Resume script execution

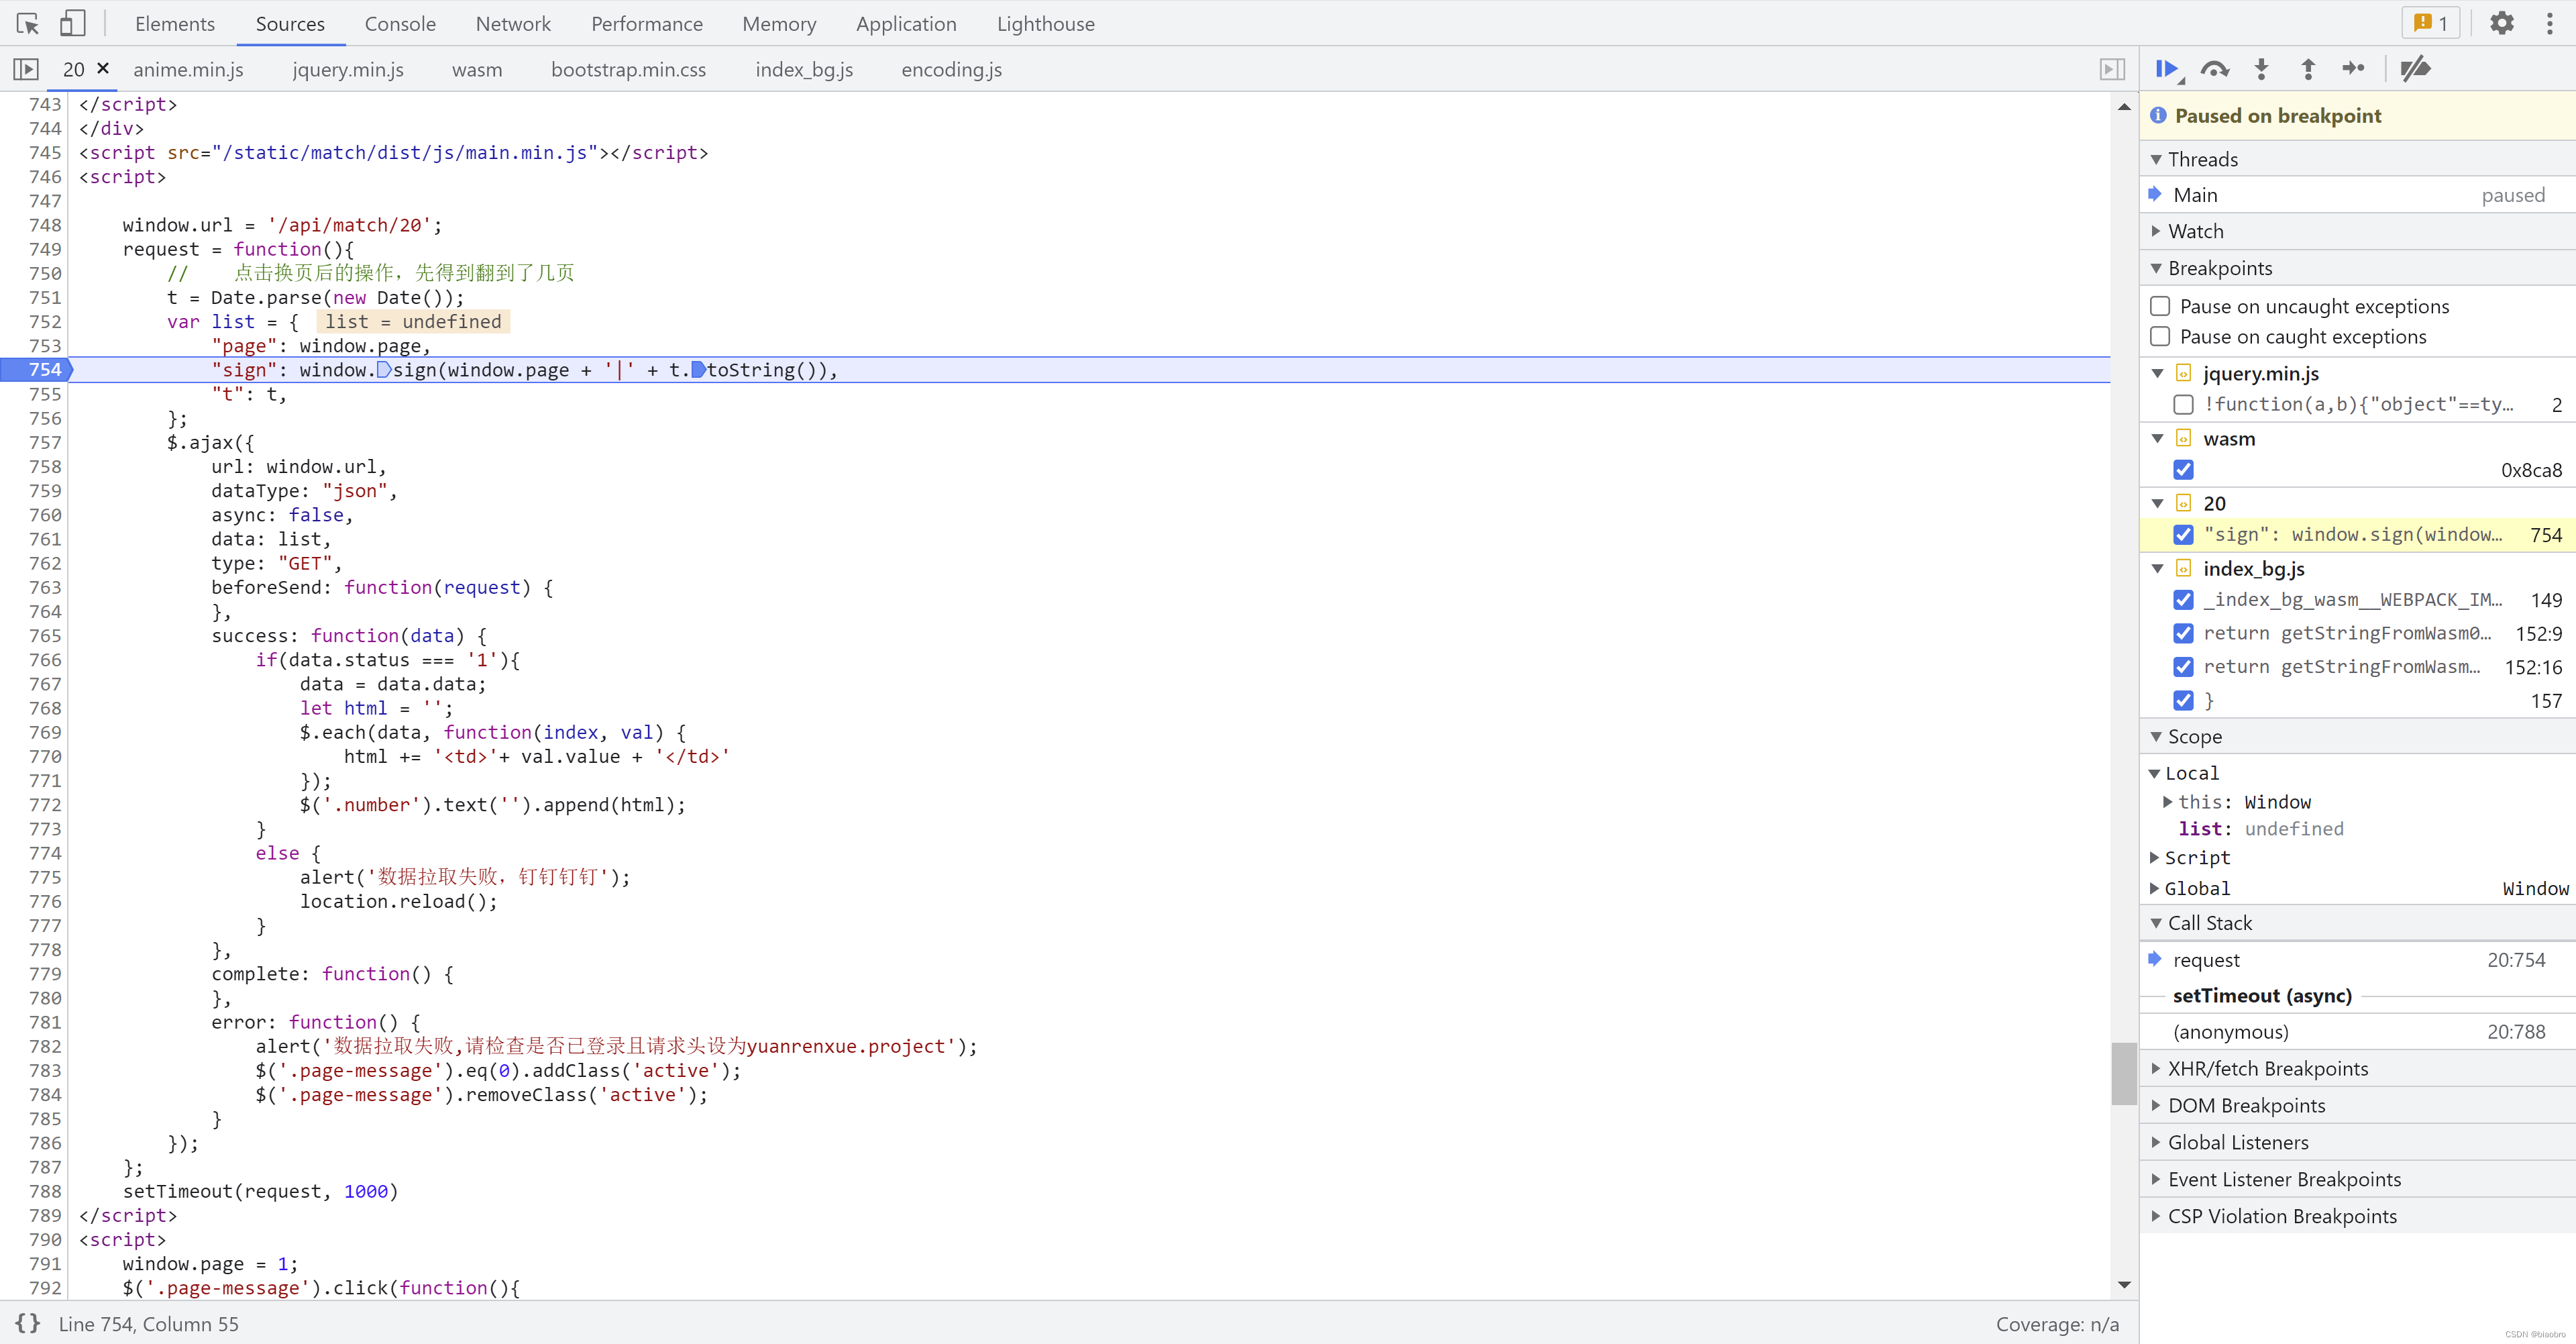[x=2168, y=69]
